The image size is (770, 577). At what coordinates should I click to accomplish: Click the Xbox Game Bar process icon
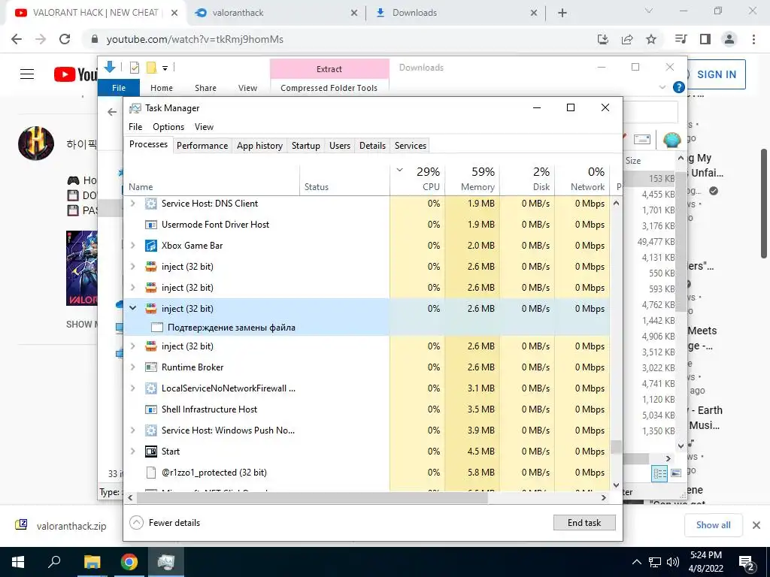150,246
